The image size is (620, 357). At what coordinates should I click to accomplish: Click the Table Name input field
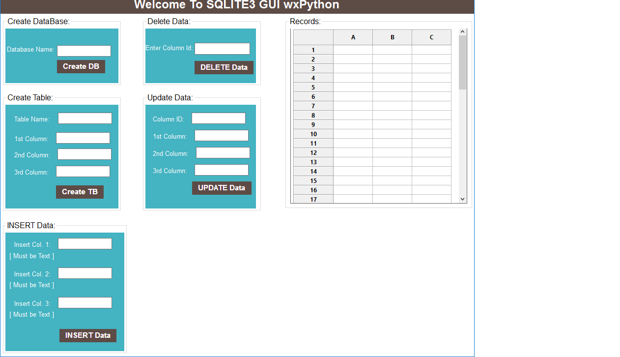coord(85,118)
